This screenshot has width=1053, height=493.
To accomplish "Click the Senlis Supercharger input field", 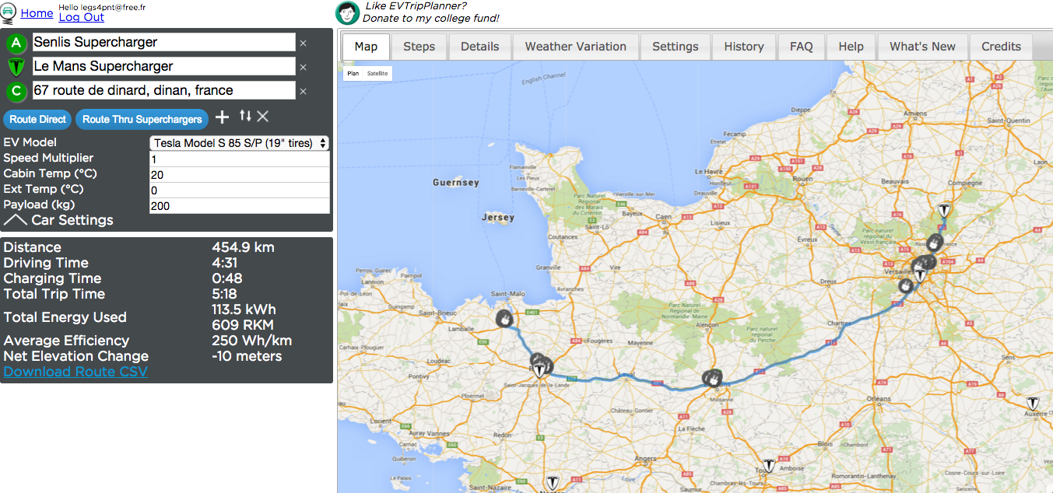I will pyautogui.click(x=163, y=42).
